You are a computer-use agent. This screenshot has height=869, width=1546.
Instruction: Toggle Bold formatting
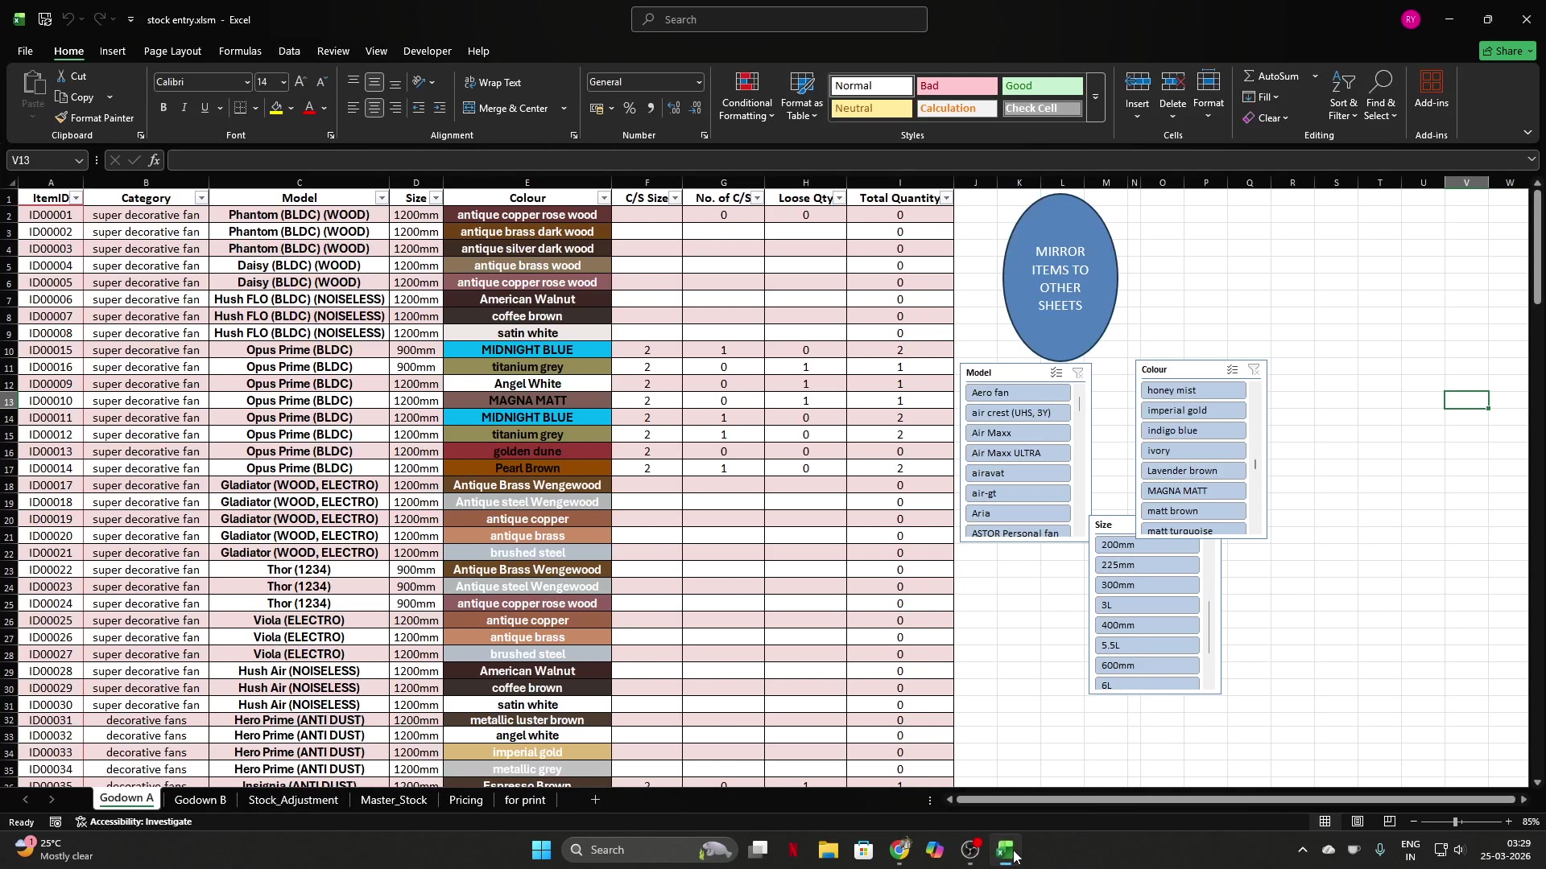[x=163, y=108]
